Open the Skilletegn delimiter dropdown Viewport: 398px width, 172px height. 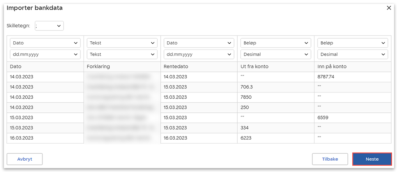49,26
